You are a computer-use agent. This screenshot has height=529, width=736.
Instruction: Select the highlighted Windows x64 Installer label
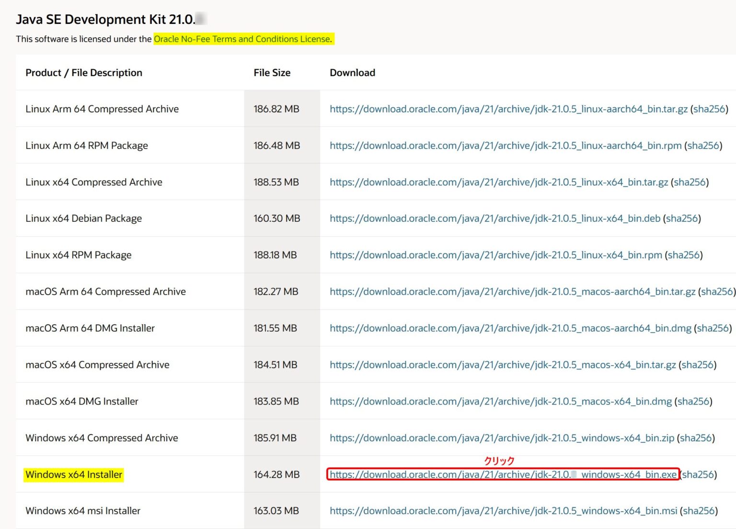[74, 474]
